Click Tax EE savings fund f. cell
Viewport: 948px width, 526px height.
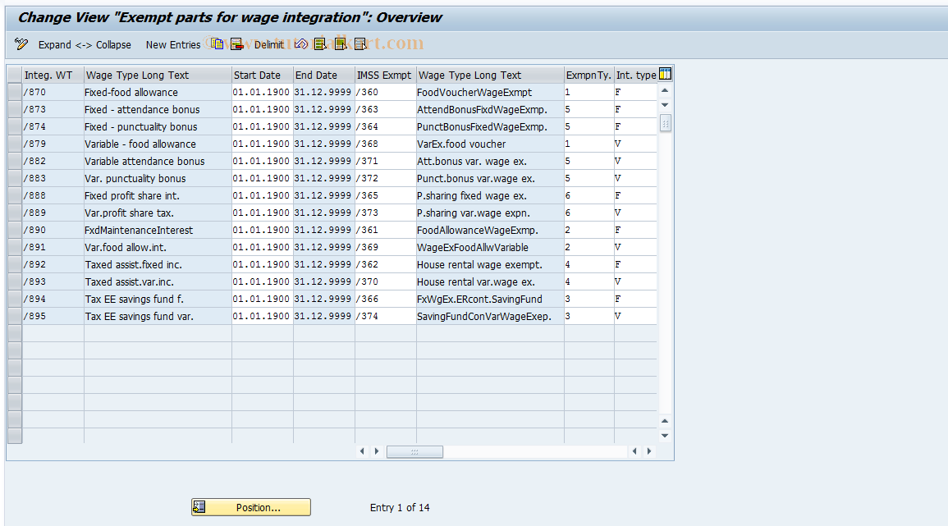pos(158,299)
